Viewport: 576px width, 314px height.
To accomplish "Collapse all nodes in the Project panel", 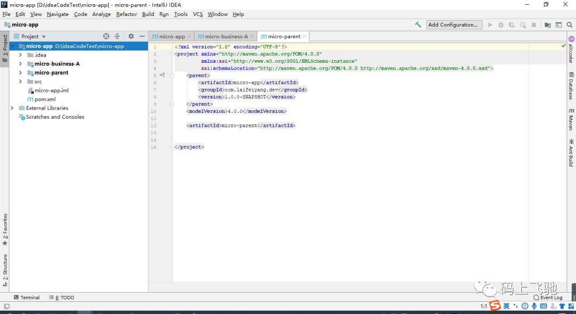I will pos(117,36).
